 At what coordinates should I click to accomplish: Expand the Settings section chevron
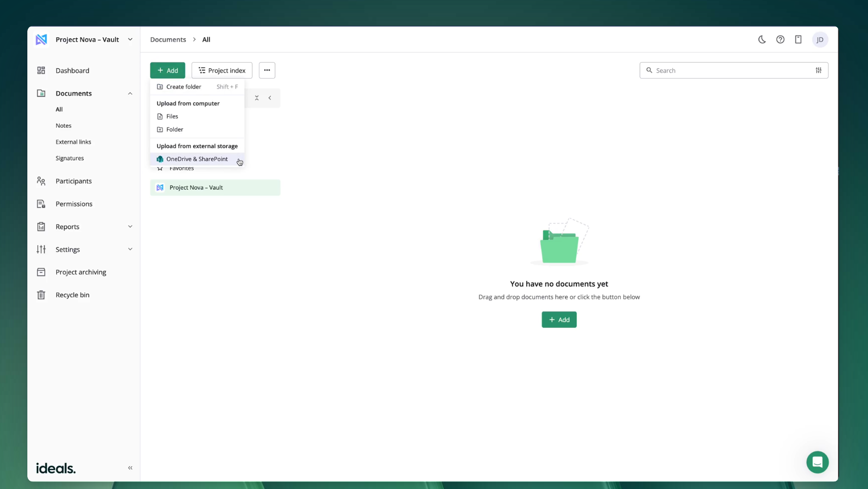click(x=130, y=249)
